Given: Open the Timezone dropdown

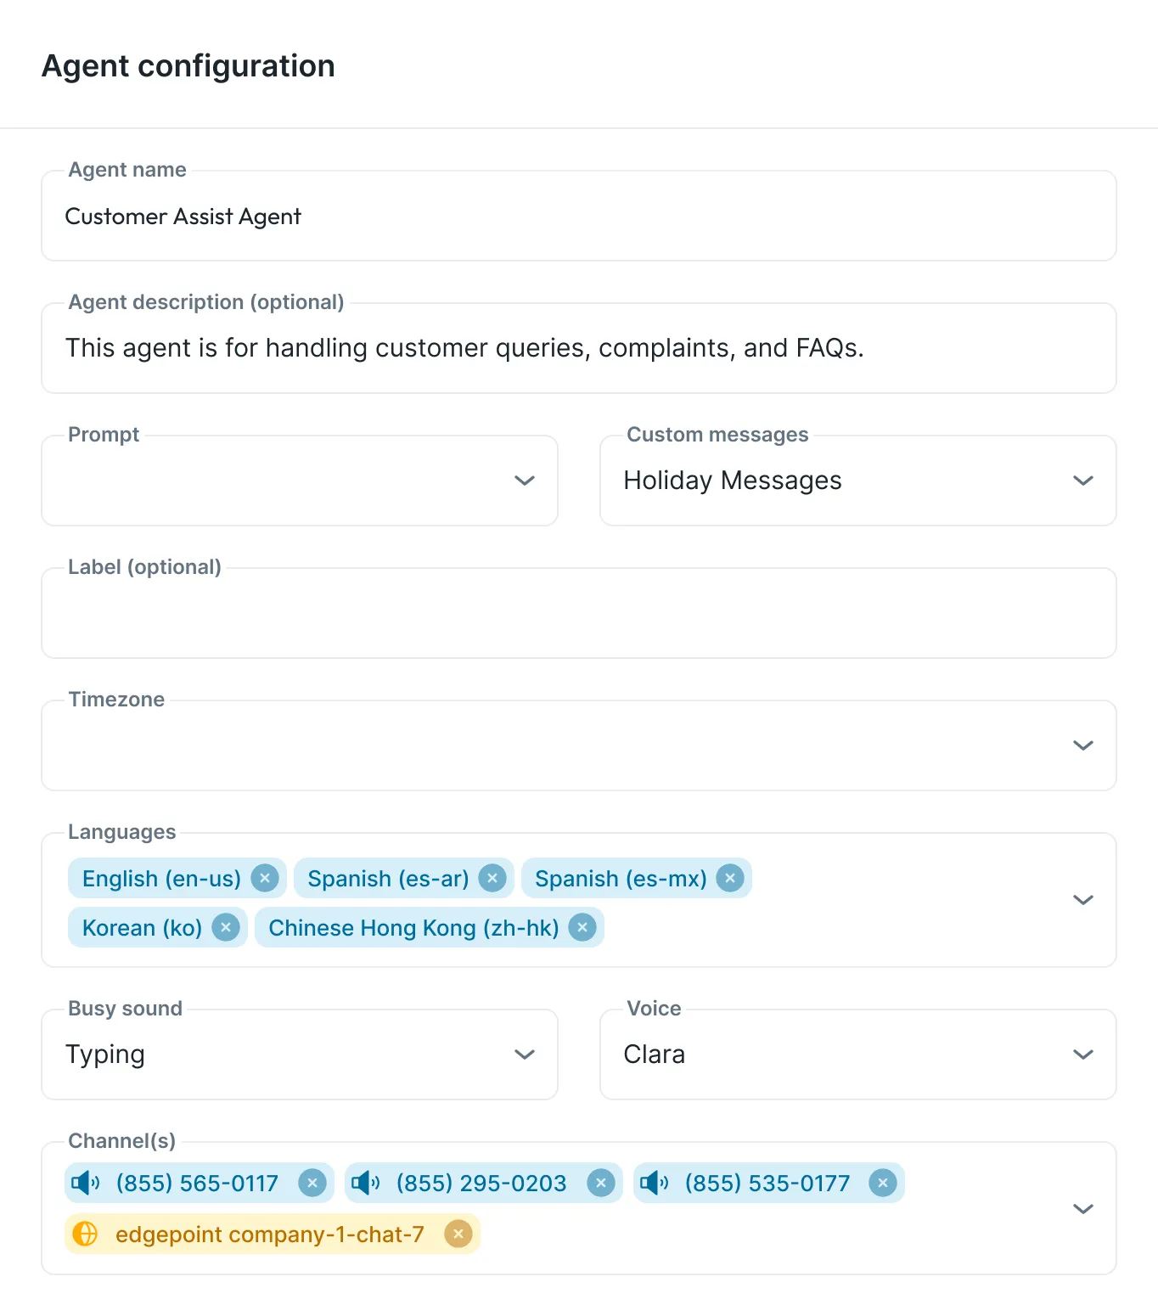Looking at the screenshot, I should point(579,745).
